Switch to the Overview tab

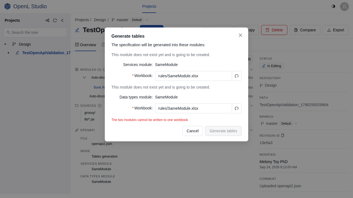85,45
